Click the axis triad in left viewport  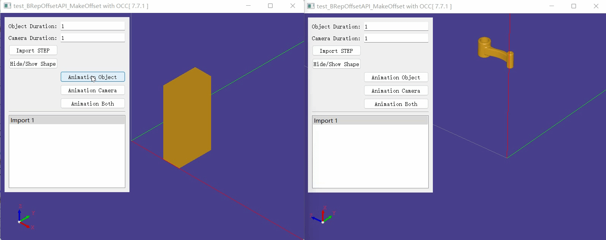(x=26, y=216)
